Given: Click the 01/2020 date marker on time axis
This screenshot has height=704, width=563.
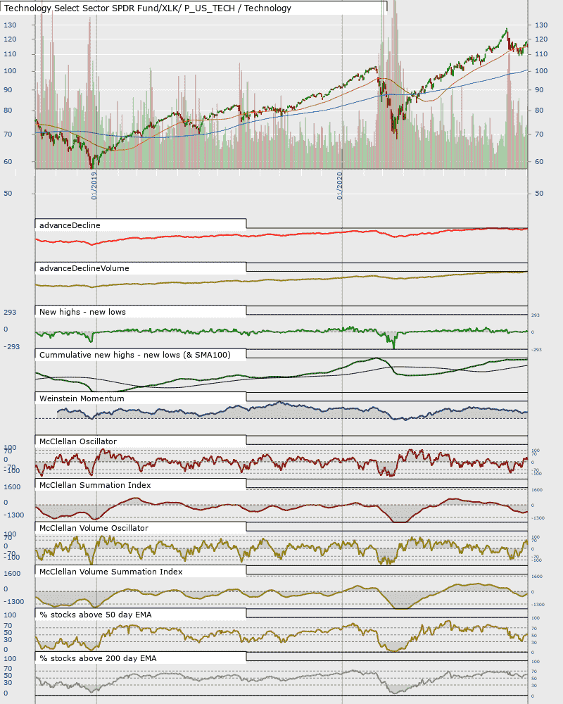Looking at the screenshot, I should pyautogui.click(x=339, y=186).
